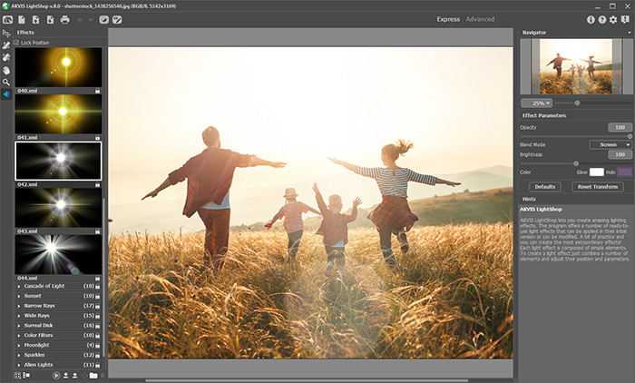Screen dimensions: 635x383
Task: Toggle lock on 040.xml effect
Action: pyautogui.click(x=97, y=91)
